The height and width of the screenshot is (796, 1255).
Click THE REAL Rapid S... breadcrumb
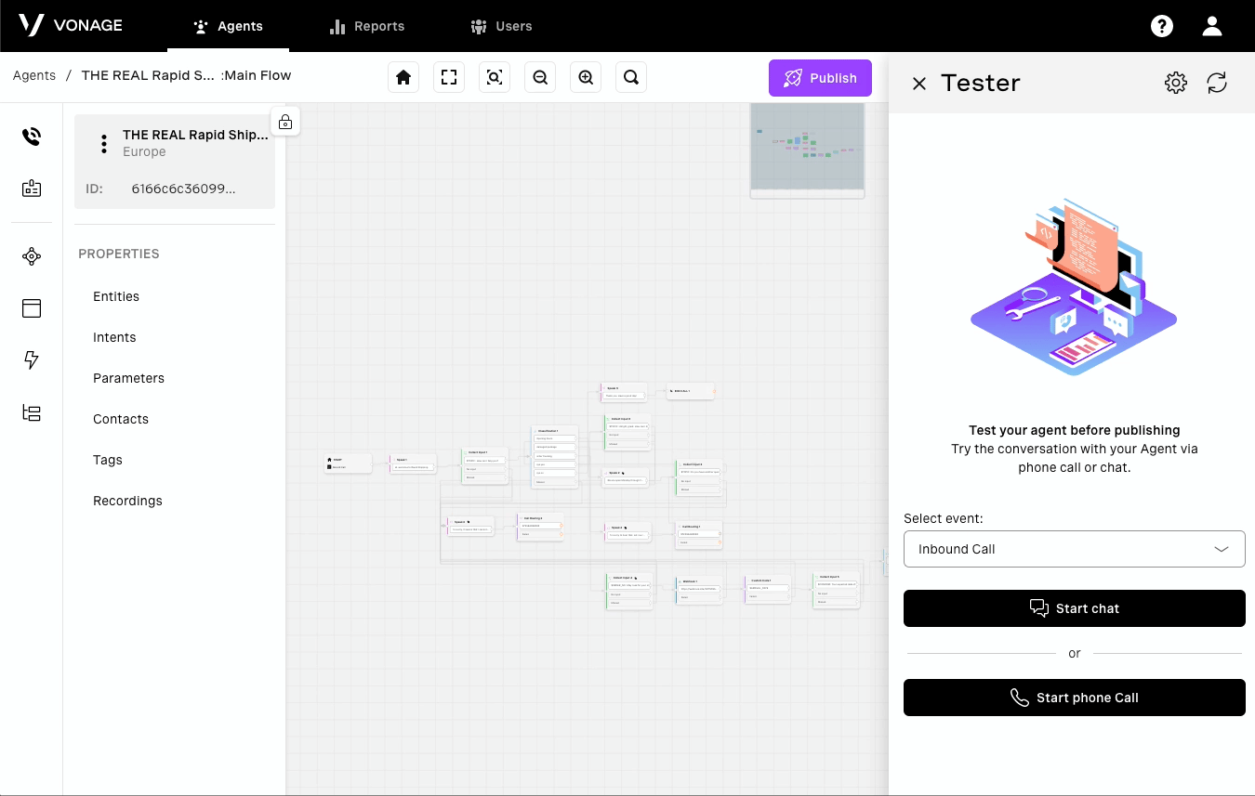click(148, 75)
